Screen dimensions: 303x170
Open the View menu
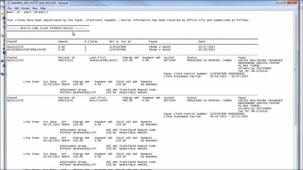pos(35,8)
